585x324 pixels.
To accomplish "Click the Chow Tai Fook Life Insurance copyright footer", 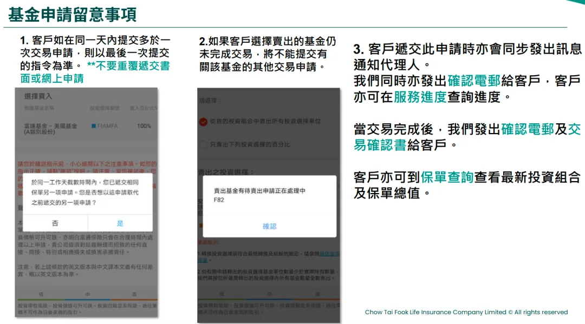I will pyautogui.click(x=466, y=312).
